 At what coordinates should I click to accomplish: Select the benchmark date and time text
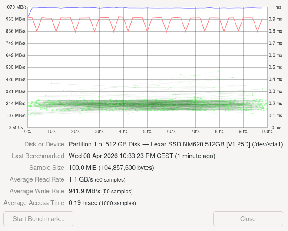(142, 156)
